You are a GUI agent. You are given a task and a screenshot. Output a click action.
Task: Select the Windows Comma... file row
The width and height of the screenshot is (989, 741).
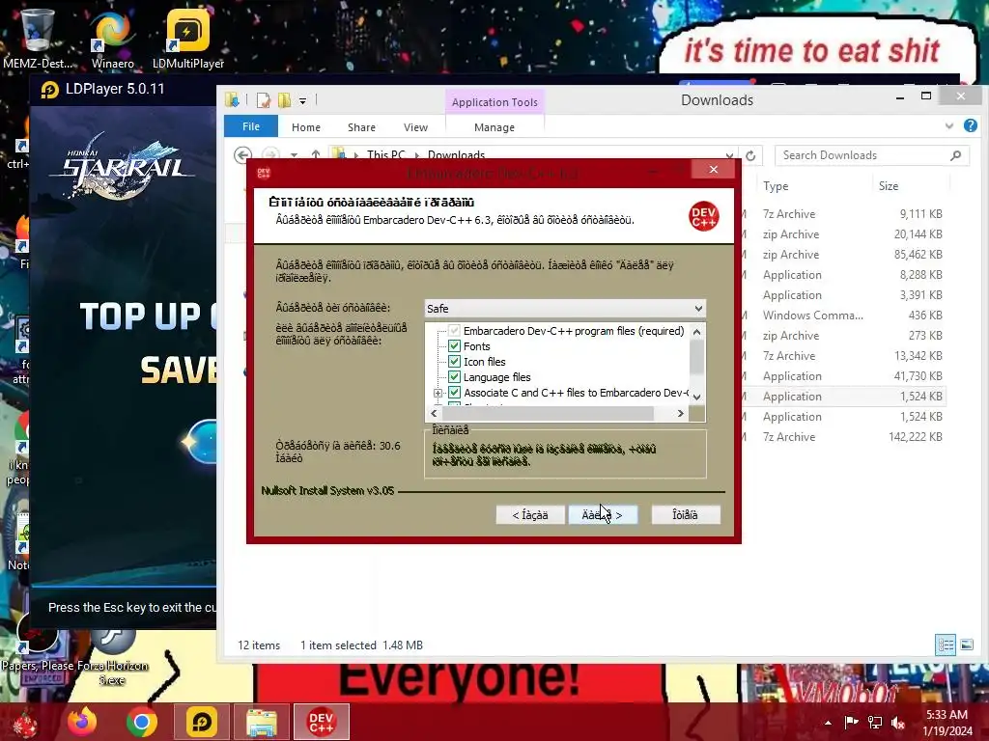(845, 316)
